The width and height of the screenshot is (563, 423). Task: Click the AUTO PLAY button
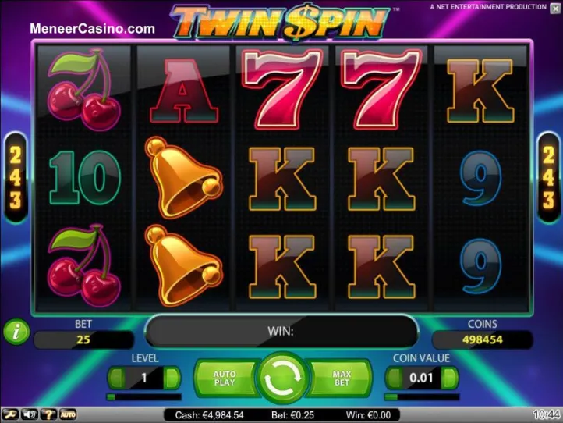tap(225, 378)
